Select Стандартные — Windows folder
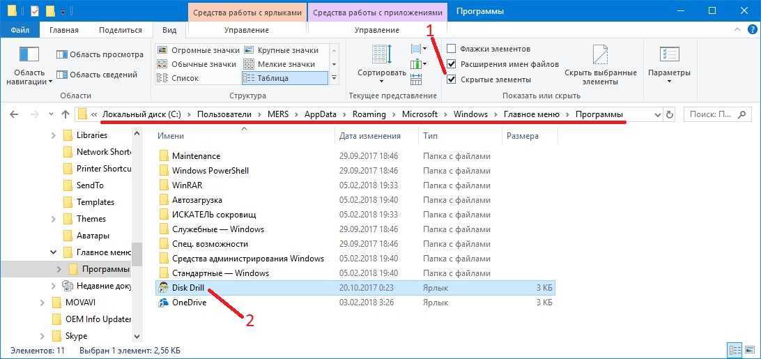The width and height of the screenshot is (761, 359). pyautogui.click(x=220, y=273)
